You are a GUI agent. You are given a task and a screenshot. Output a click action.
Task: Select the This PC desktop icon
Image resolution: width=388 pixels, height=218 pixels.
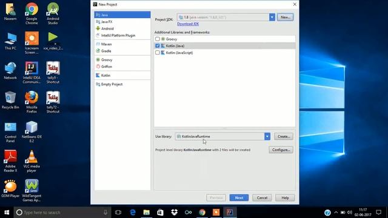click(x=10, y=41)
